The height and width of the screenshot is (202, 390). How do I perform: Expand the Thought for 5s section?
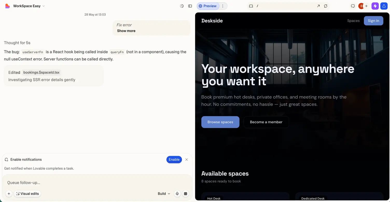[17, 43]
